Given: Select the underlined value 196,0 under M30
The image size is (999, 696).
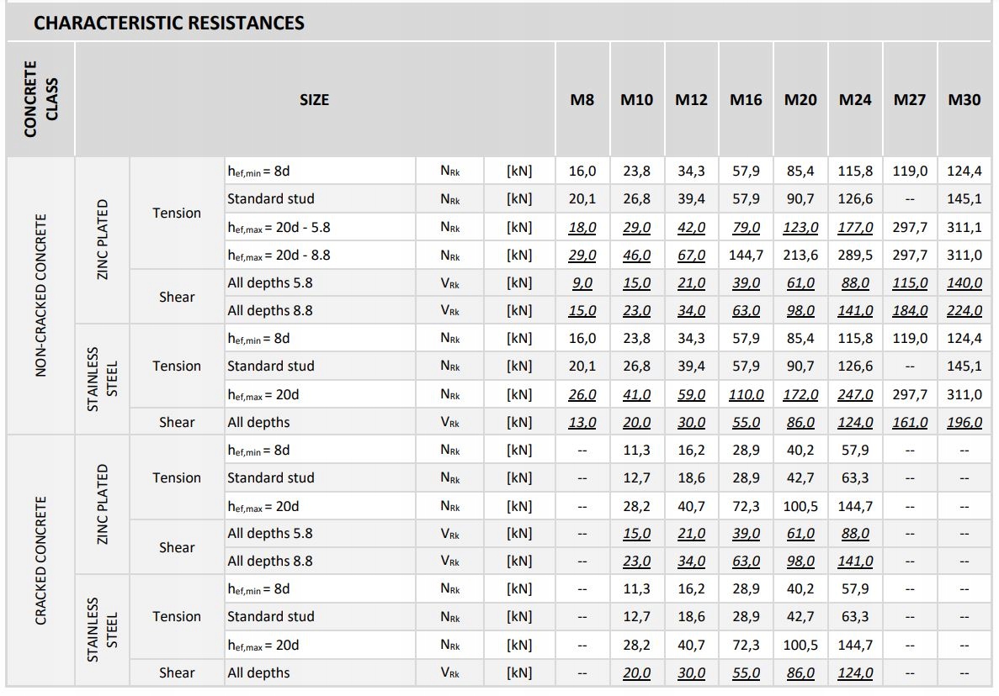Looking at the screenshot, I should 964,423.
